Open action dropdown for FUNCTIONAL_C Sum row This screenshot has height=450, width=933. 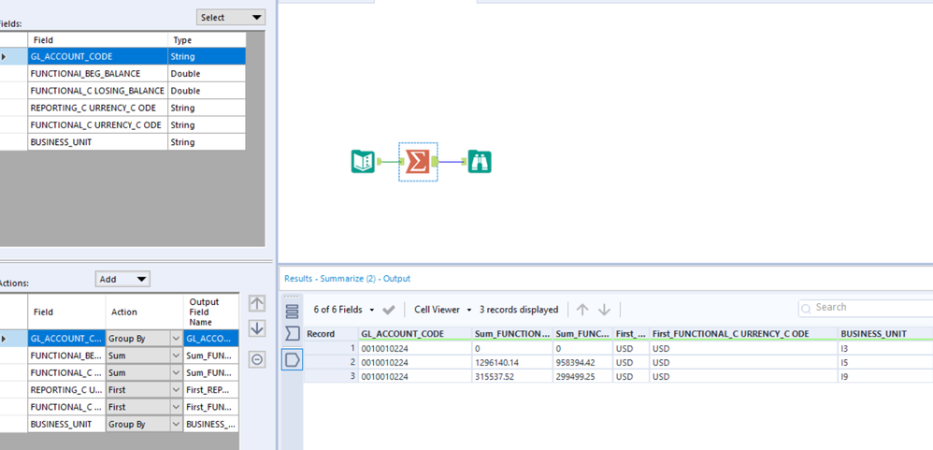pos(176,372)
